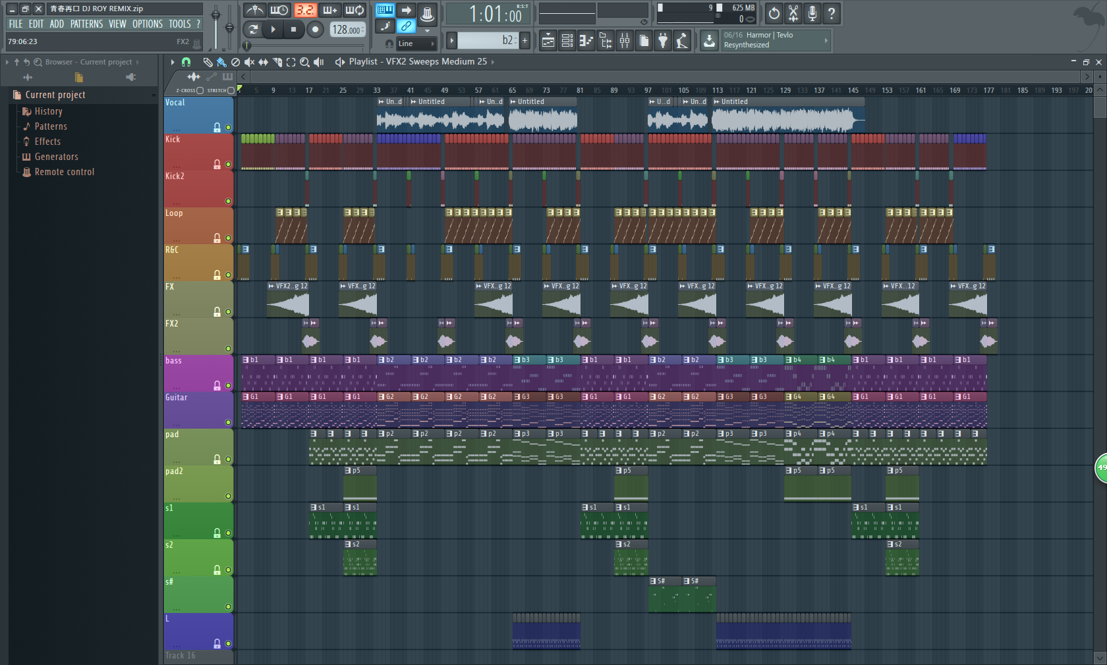Toggle the Z-CROSS checkbox
Viewport: 1107px width, 665px height.
(200, 90)
